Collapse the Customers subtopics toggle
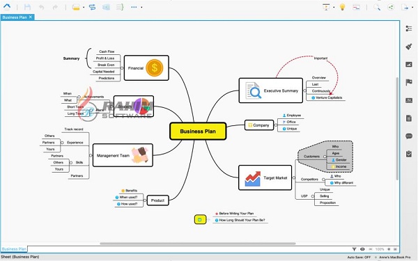 tap(325, 157)
